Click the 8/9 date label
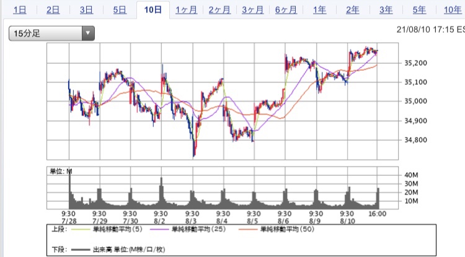The image size is (465, 257). (x=315, y=221)
